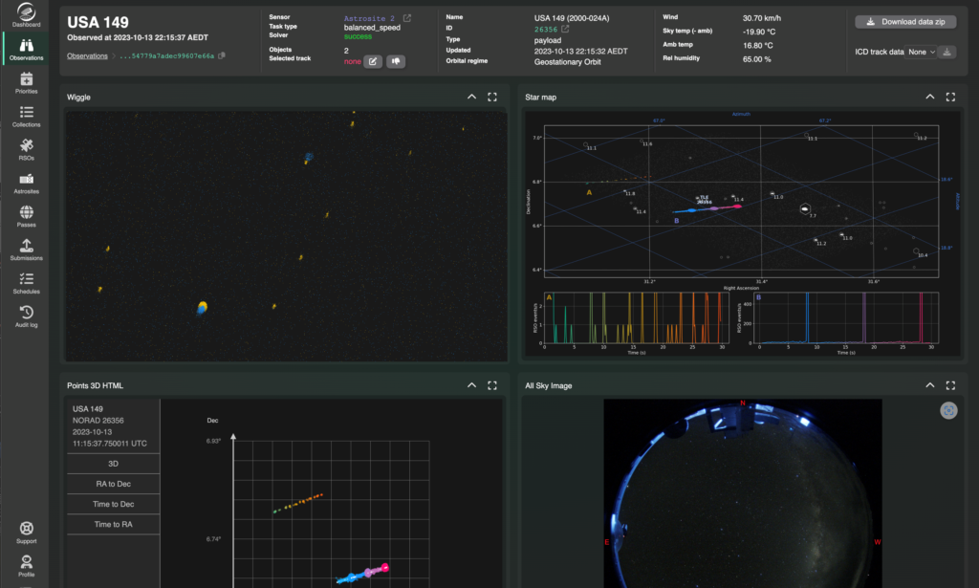Open the Astrosite 2 sensor link
This screenshot has width=979, height=588.
point(369,18)
